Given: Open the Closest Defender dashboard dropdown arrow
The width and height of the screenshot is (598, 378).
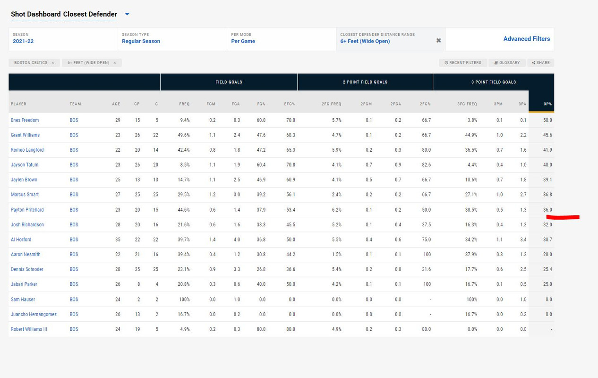Looking at the screenshot, I should pos(127,14).
